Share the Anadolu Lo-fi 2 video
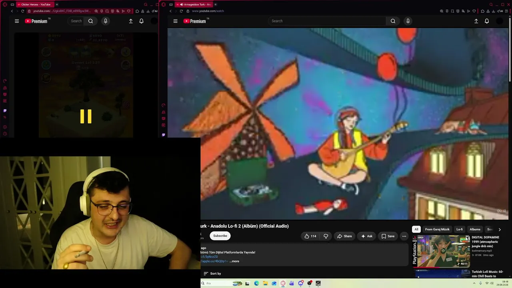Image resolution: width=512 pixels, height=288 pixels. coord(344,236)
